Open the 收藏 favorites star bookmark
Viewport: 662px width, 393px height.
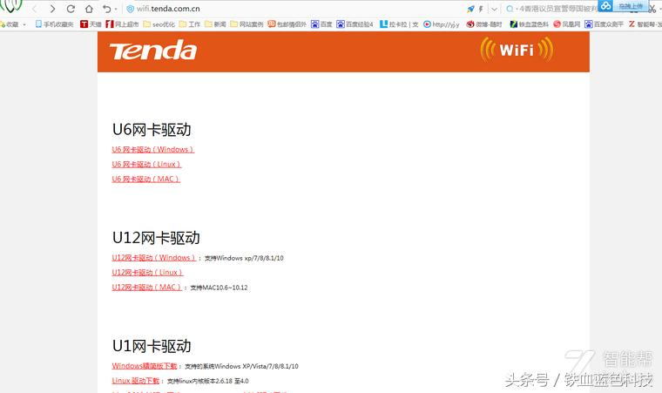(x=10, y=24)
